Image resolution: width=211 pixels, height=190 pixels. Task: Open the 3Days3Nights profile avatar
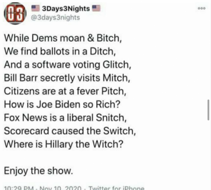(x=15, y=14)
